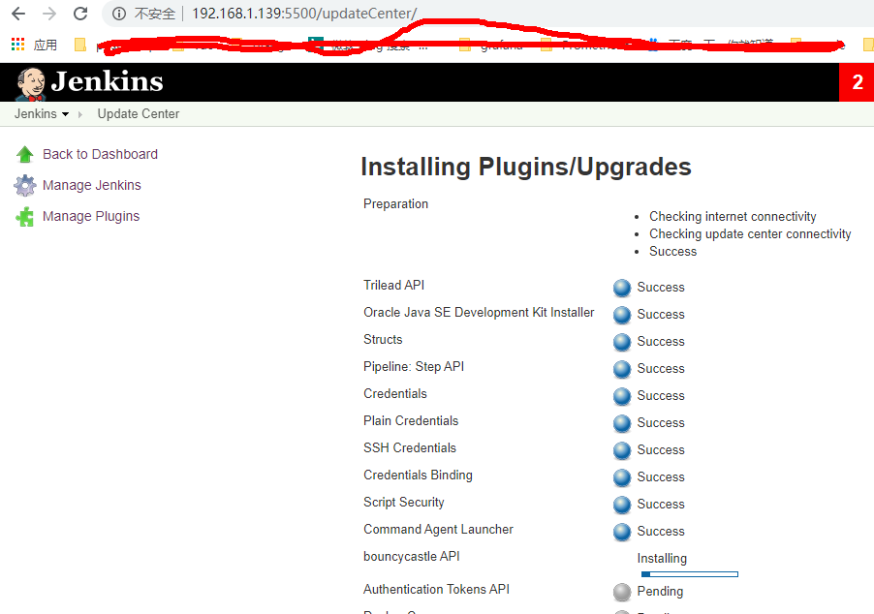Screen dimensions: 874x614
Task: Click blue status ball for Credentials Binding
Action: (x=622, y=477)
